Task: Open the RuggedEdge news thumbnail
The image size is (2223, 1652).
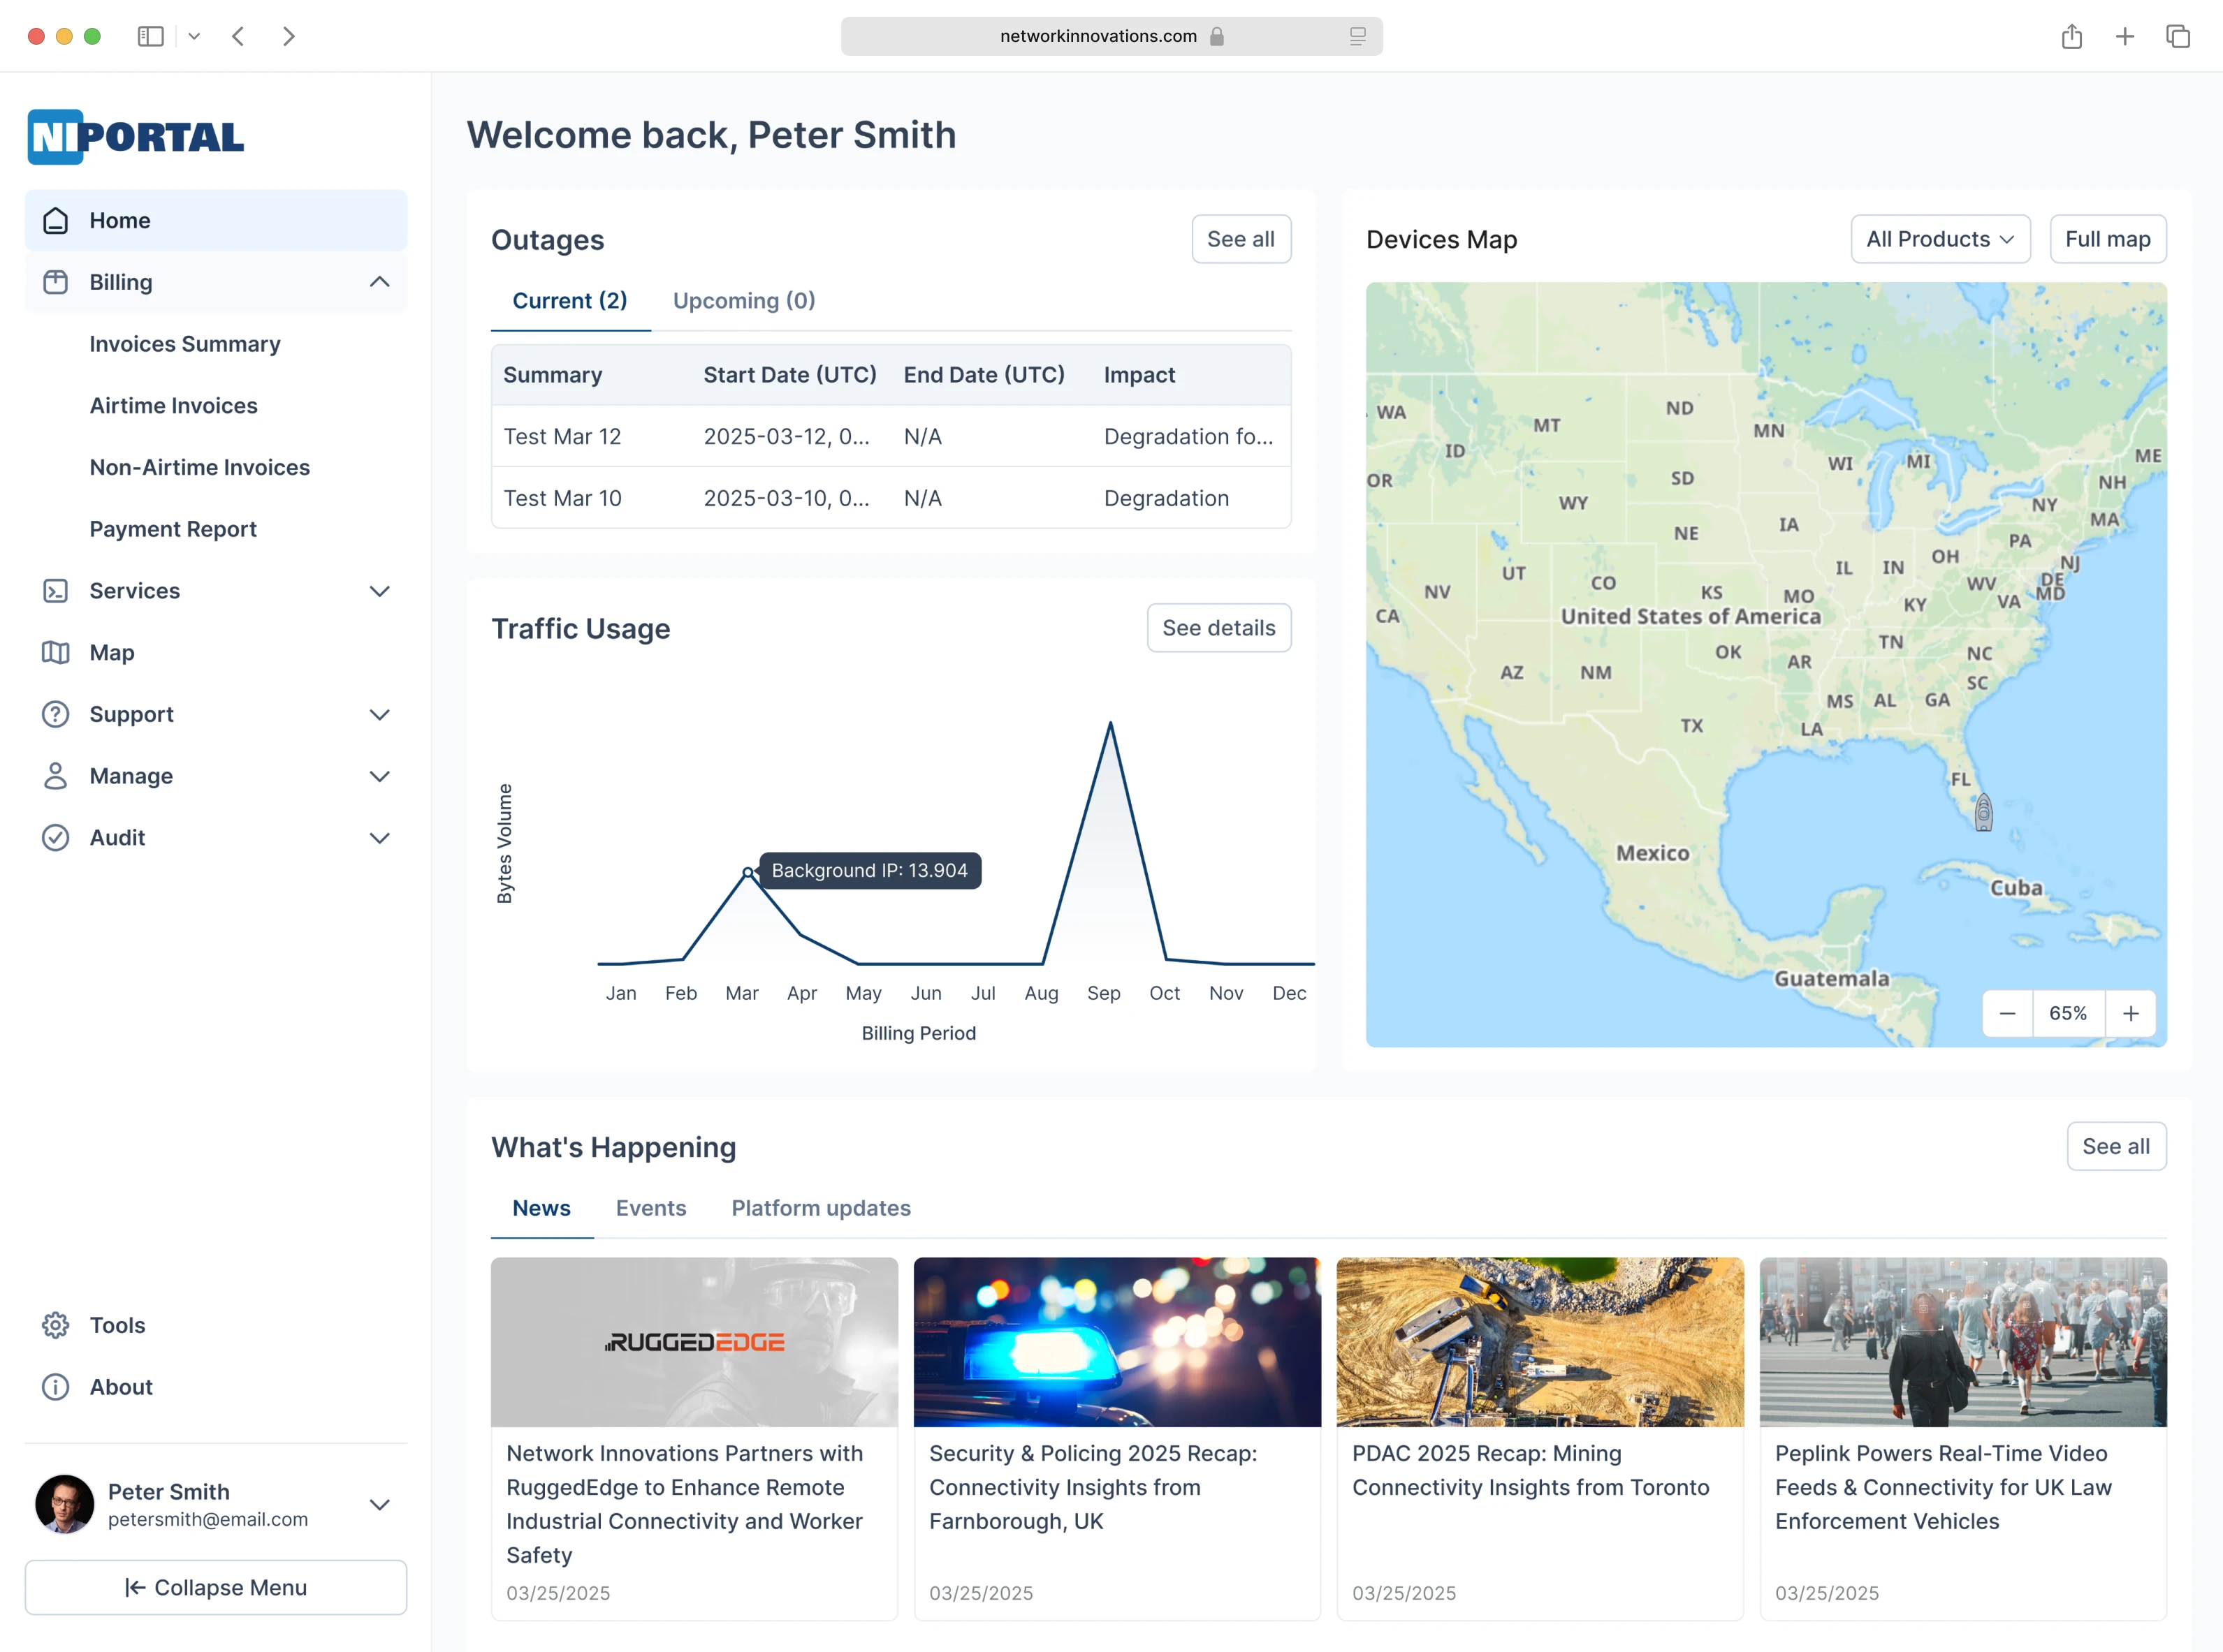Action: (694, 1342)
